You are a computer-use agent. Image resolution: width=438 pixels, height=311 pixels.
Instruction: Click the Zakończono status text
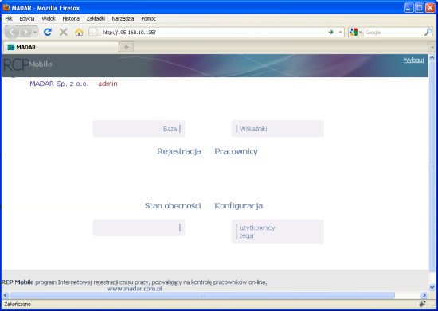(x=18, y=304)
